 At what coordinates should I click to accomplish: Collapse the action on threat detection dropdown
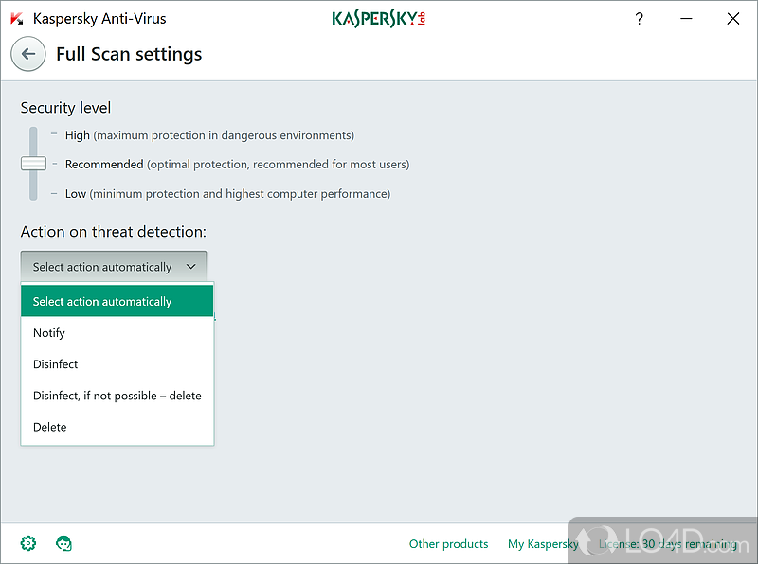(x=114, y=266)
